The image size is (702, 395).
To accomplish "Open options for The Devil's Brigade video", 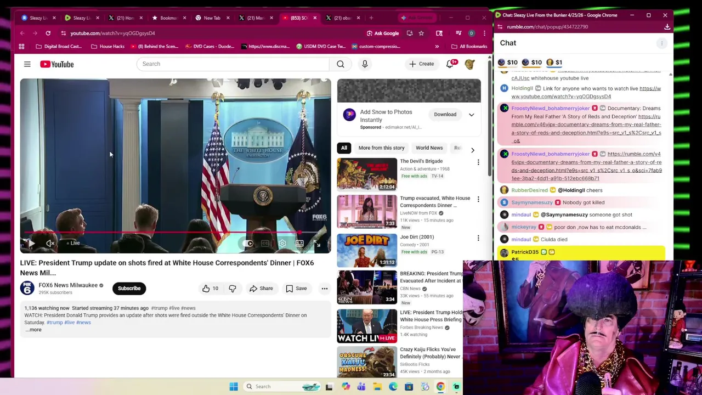I will 478,162.
